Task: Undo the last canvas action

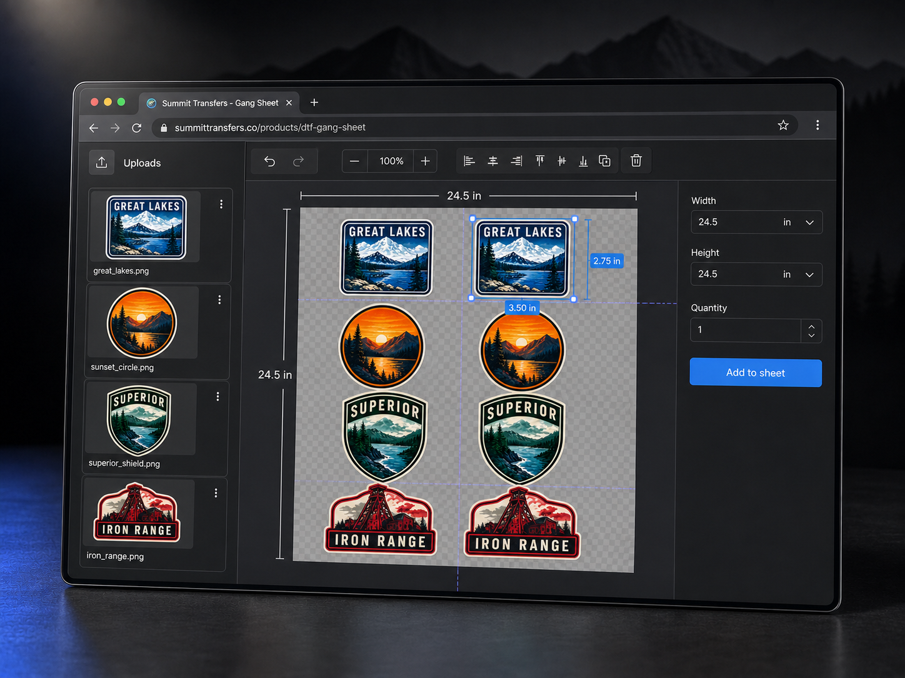Action: (269, 161)
